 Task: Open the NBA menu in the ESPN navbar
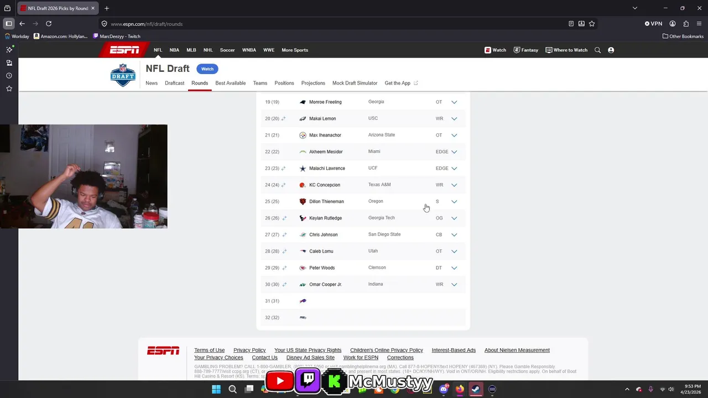[174, 50]
